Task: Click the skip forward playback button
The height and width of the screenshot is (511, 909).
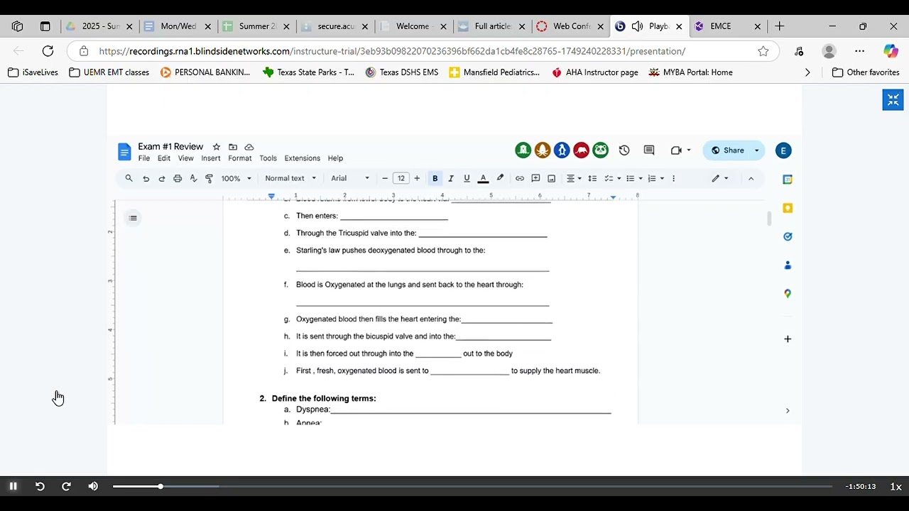Action: [66, 486]
